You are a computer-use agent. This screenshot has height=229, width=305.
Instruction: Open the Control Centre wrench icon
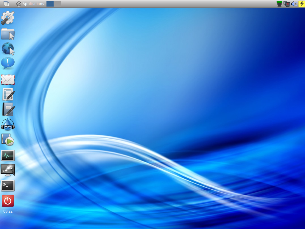point(8,17)
